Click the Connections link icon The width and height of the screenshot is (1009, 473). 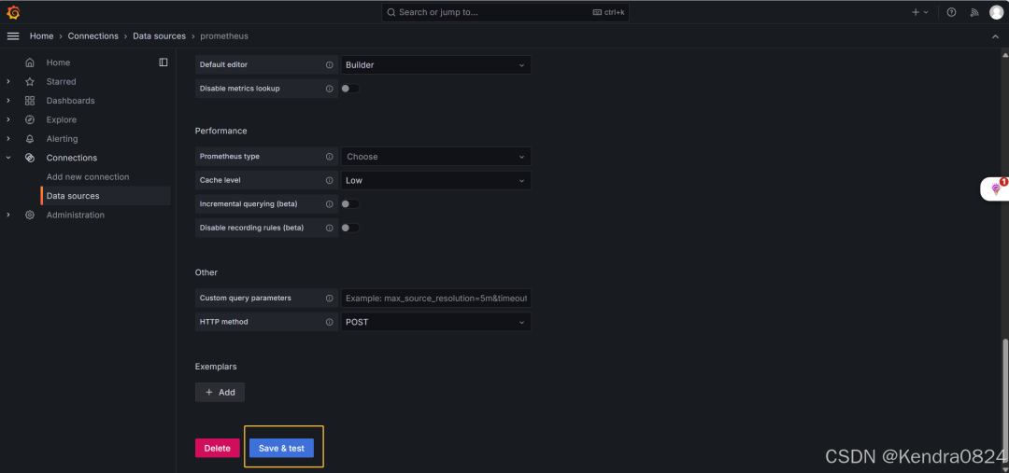30,158
